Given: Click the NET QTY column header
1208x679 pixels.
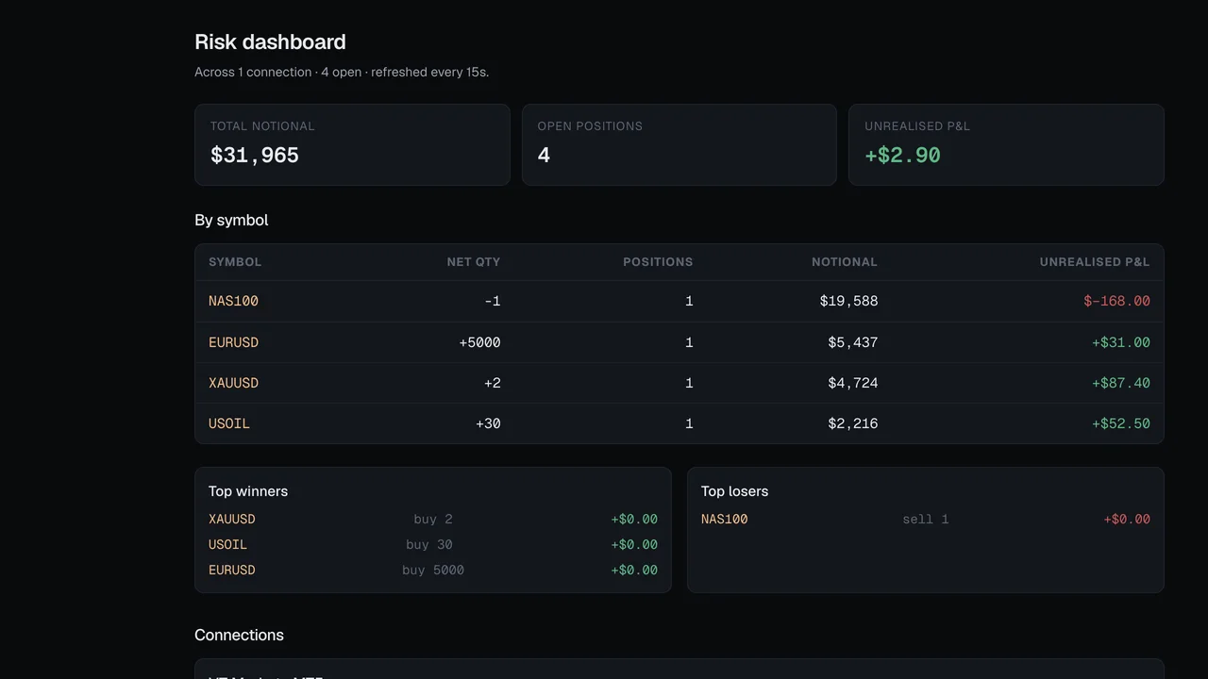Looking at the screenshot, I should (x=474, y=262).
